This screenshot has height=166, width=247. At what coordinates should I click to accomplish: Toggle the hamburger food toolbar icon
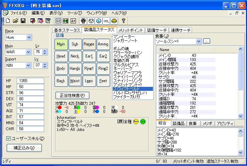[114, 21]
